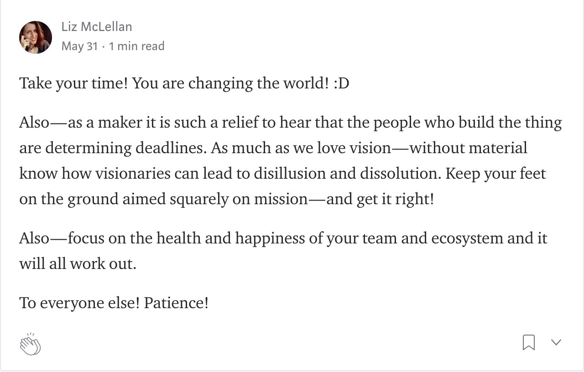Open the chevron menu beside the bookmark
The height and width of the screenshot is (372, 584).
(x=556, y=342)
